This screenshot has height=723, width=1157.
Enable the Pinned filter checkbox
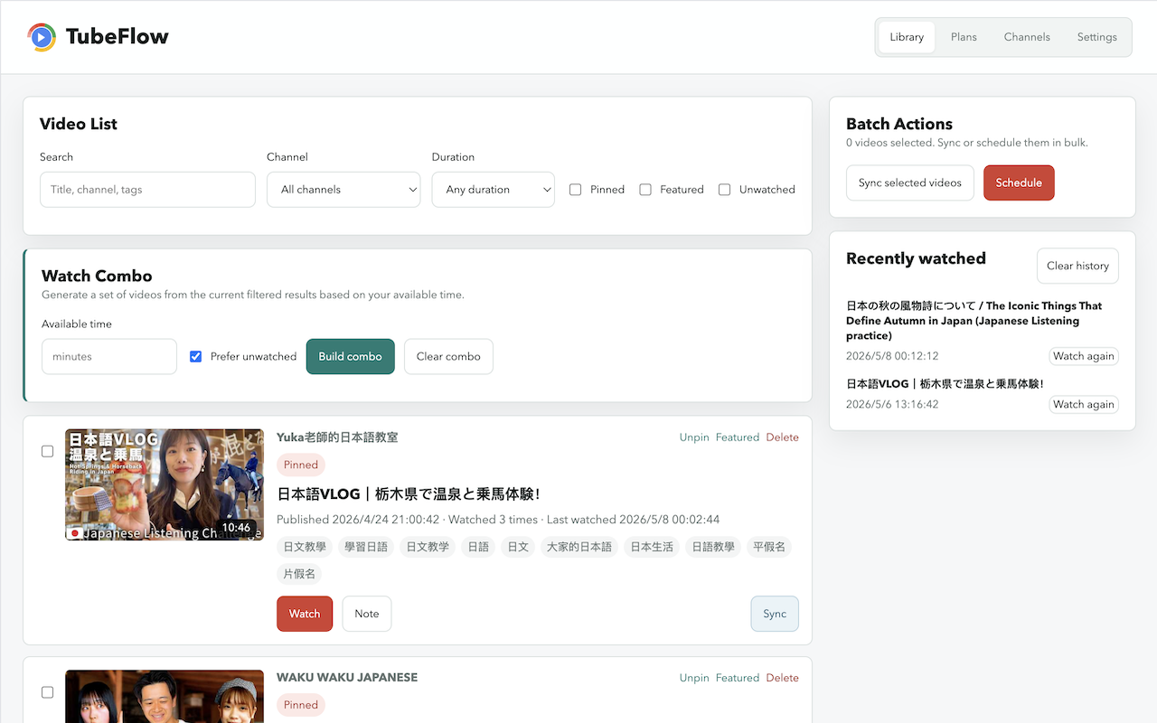575,190
